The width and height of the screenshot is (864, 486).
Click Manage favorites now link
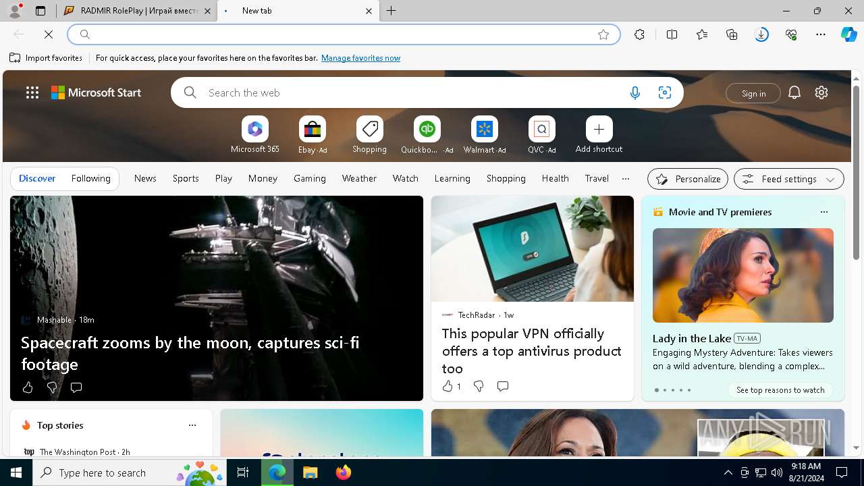click(360, 58)
